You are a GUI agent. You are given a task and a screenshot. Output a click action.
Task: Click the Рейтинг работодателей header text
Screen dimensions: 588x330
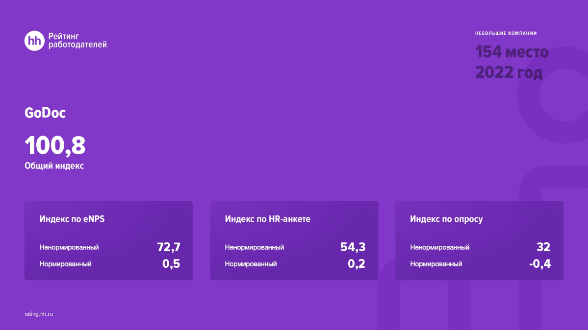pyautogui.click(x=77, y=41)
